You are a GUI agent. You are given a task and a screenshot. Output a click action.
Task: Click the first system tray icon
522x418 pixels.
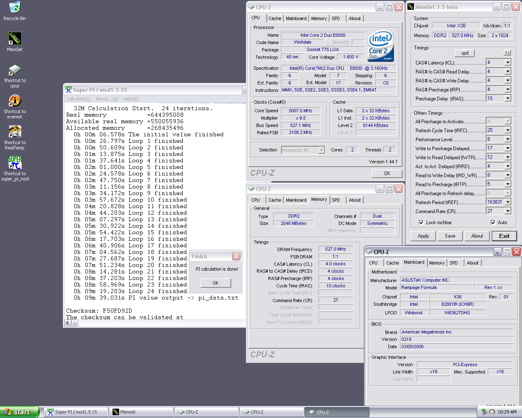point(484,412)
